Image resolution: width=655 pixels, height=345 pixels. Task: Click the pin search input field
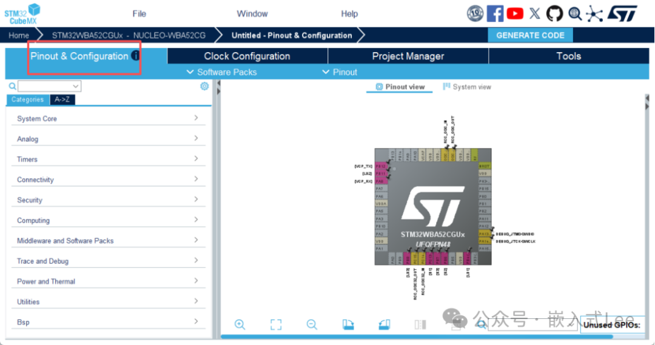coord(534,324)
